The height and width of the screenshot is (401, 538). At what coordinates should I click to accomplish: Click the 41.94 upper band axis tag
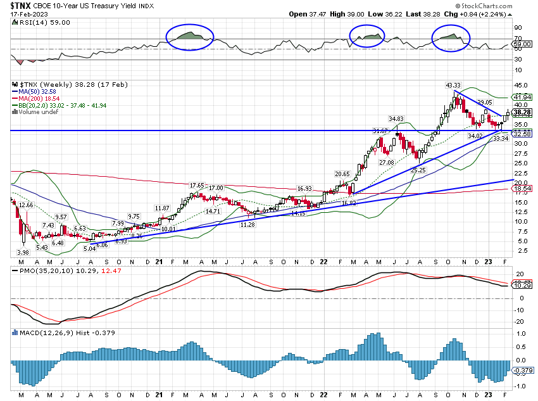tap(522, 97)
